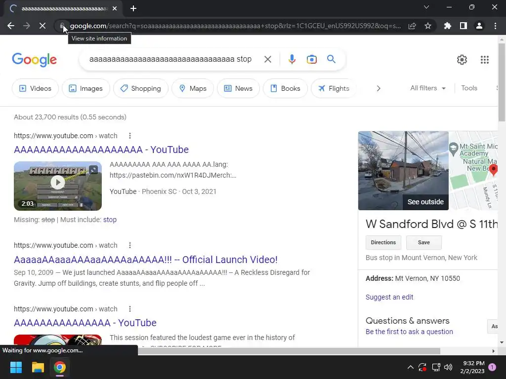This screenshot has width=506, height=379.
Task: Close the current search results tab
Action: (x=115, y=8)
